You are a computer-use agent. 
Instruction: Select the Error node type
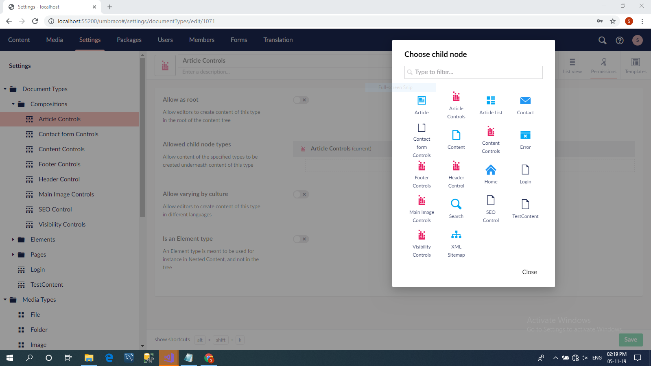(x=525, y=139)
